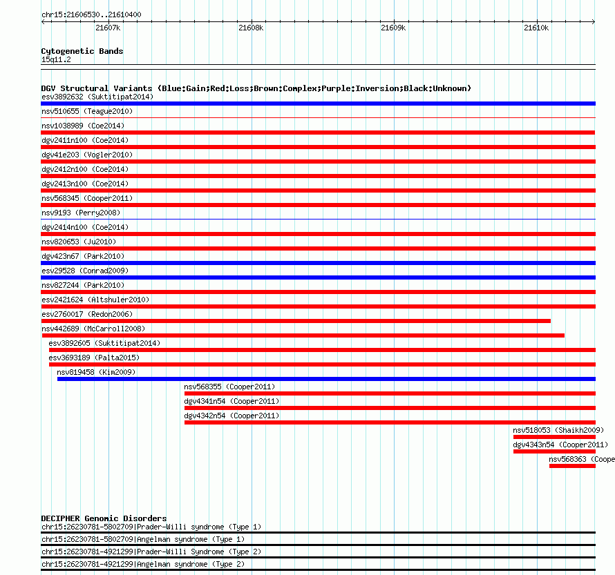
Task: Open the nsv568355 (Cooper2011) label
Action: tap(229, 387)
